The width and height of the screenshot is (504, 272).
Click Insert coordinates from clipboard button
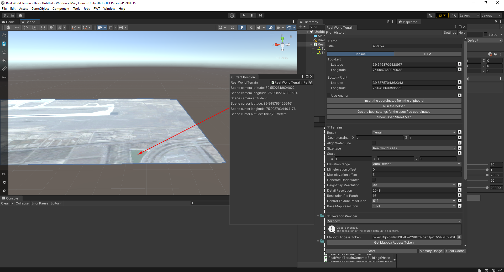[394, 101]
